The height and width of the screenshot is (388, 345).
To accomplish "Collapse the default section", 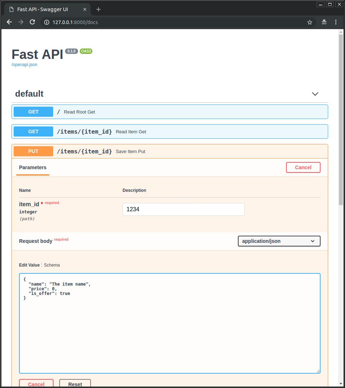I will tap(315, 94).
